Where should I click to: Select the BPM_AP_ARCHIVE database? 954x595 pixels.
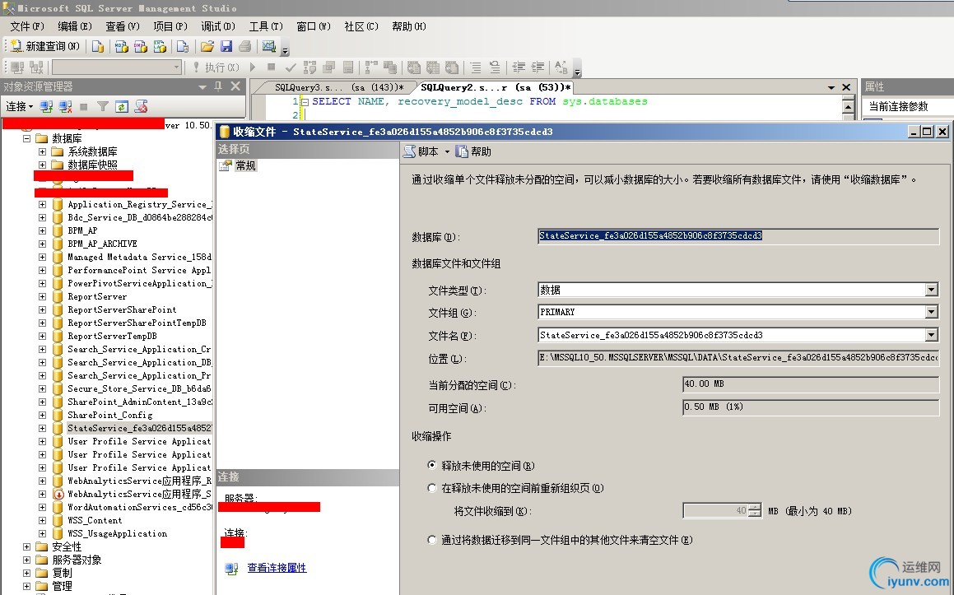tap(102, 244)
